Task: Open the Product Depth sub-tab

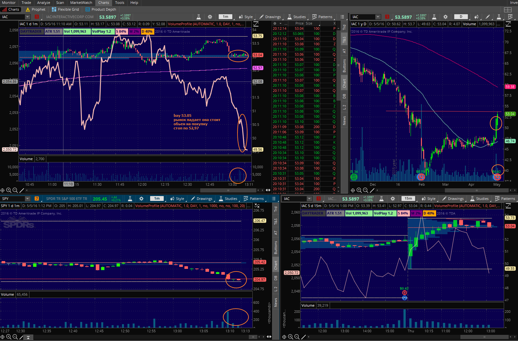Action: click(101, 9)
